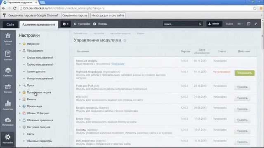Open the Уровни доступа item

[x=36, y=72]
